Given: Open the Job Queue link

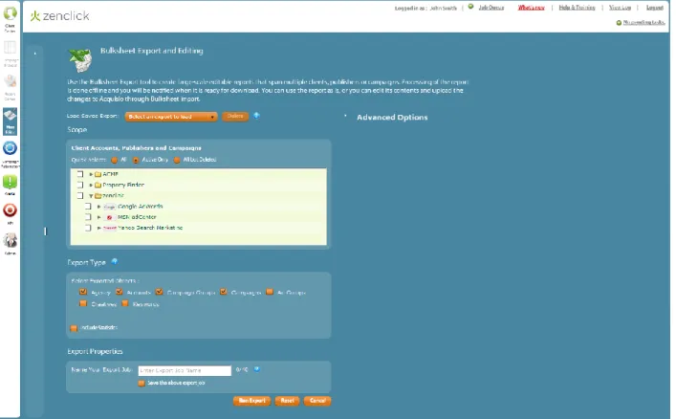Looking at the screenshot, I should (491, 8).
